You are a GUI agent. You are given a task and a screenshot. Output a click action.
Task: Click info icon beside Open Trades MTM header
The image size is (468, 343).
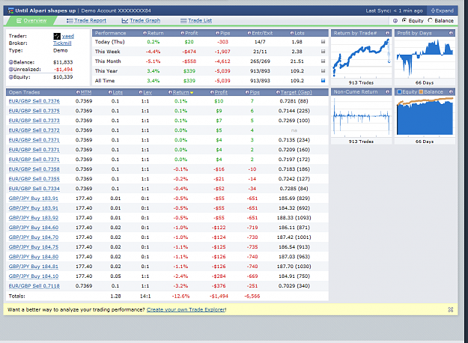point(78,92)
